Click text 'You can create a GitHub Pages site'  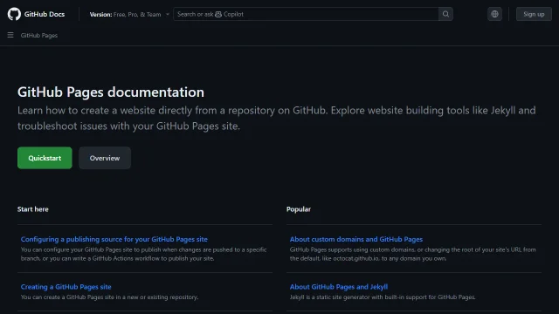coord(67,297)
